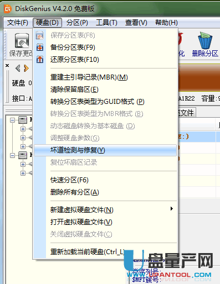Open the 分区(P) menu

(x=77, y=23)
